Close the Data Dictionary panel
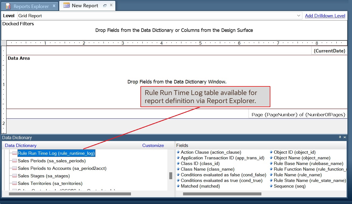The height and width of the screenshot is (204, 352). (344, 137)
